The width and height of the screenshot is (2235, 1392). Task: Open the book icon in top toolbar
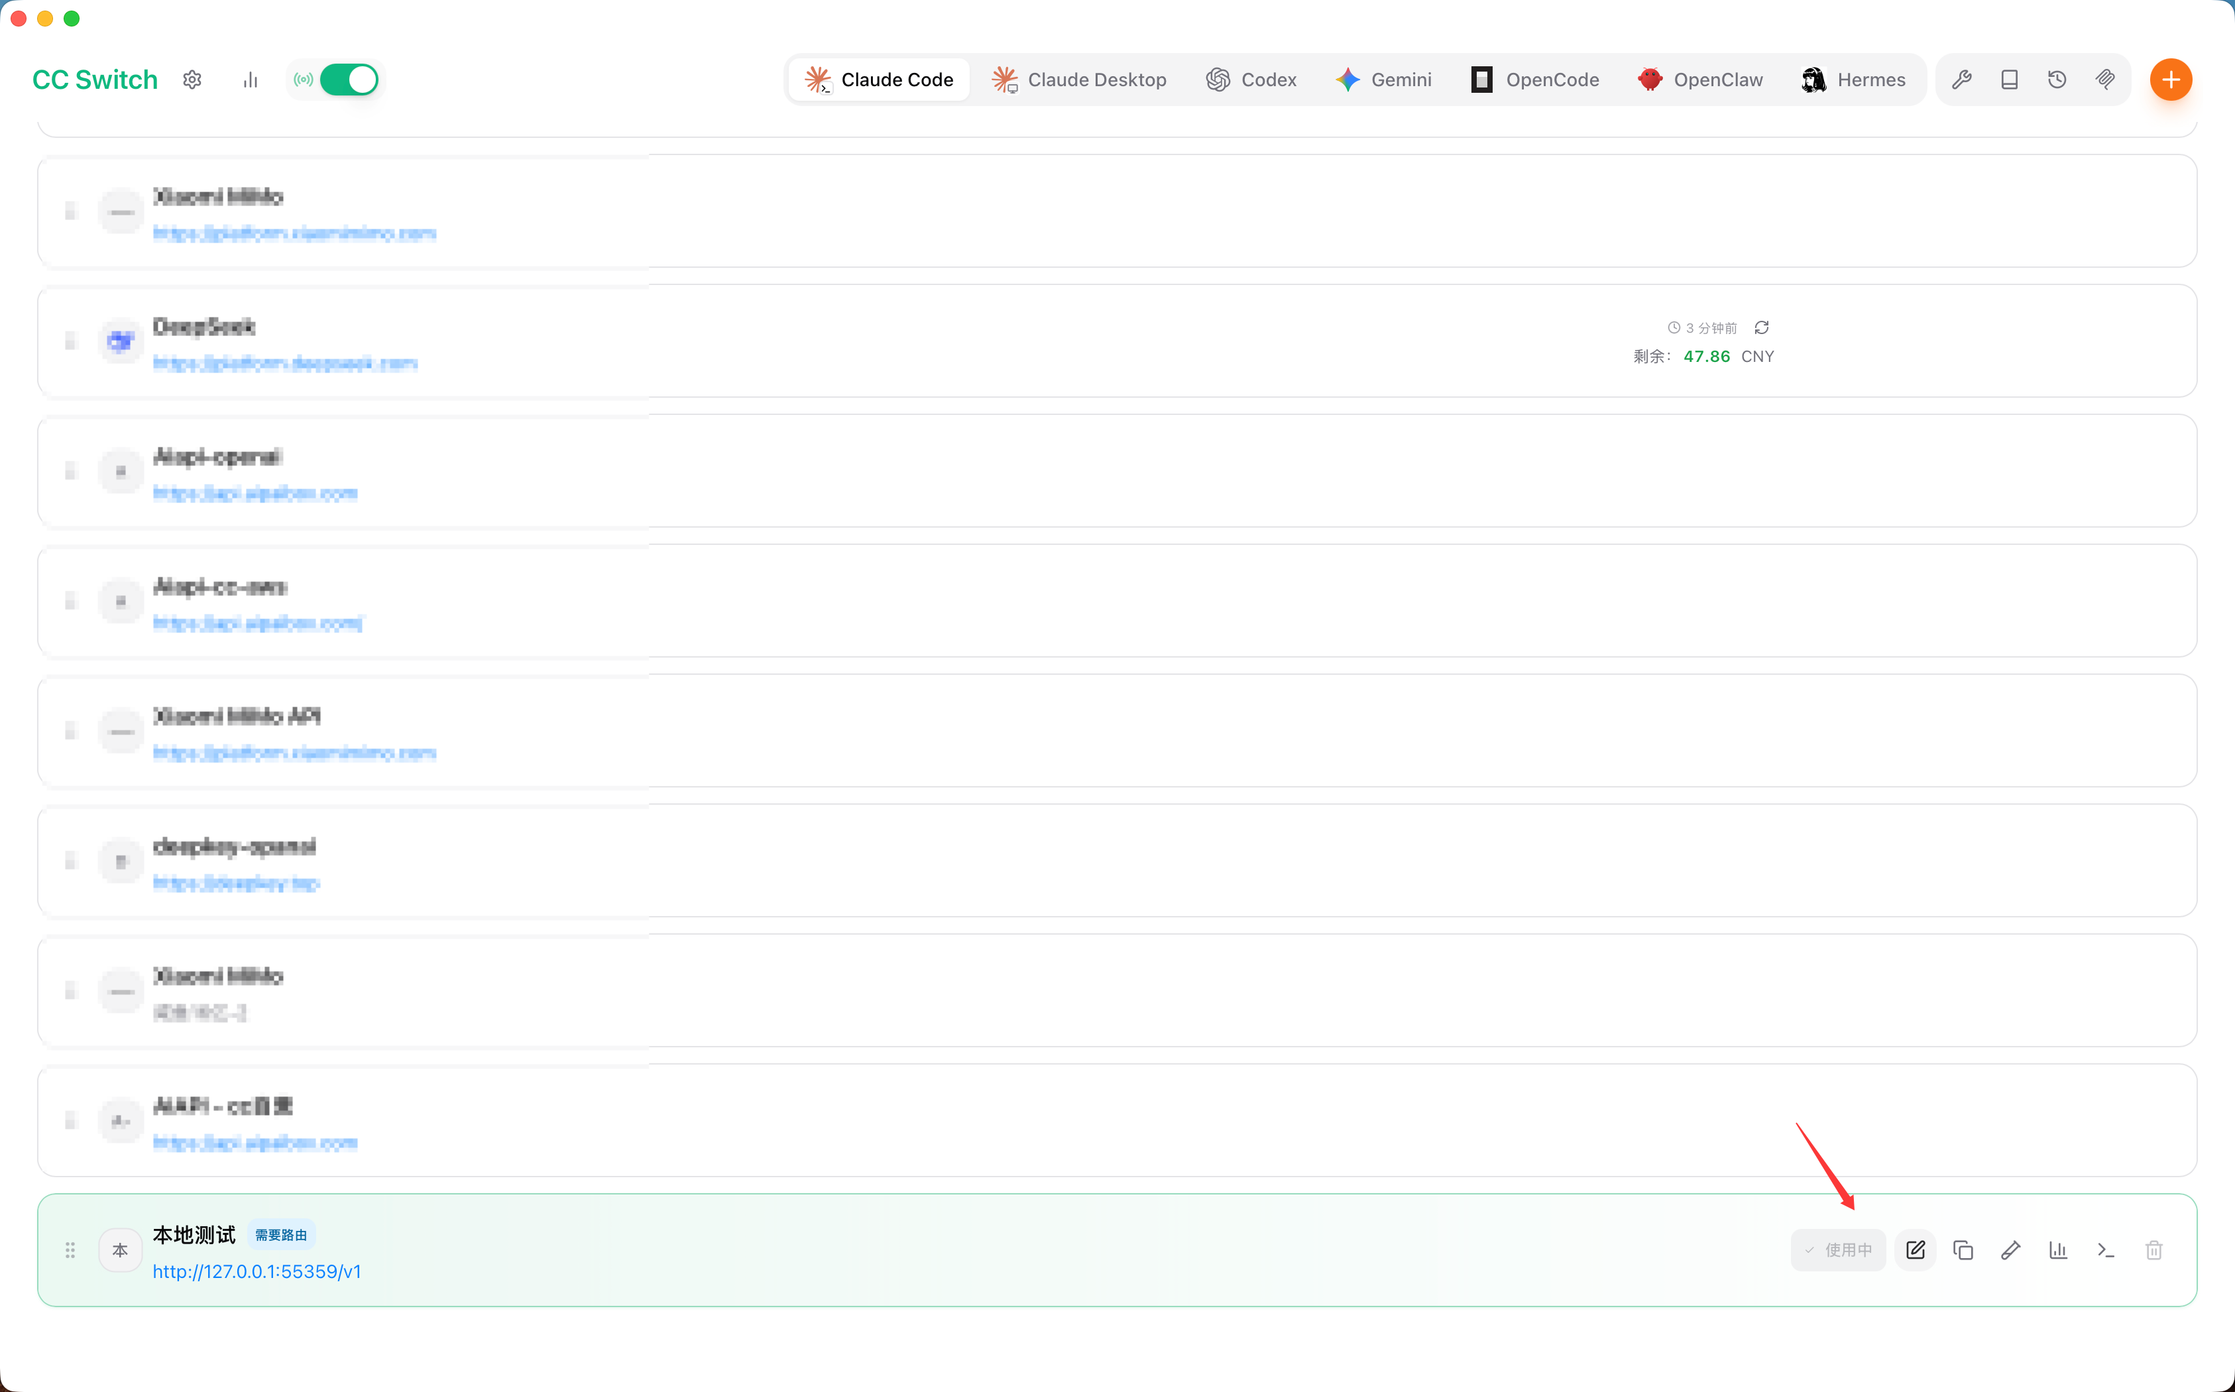2010,80
